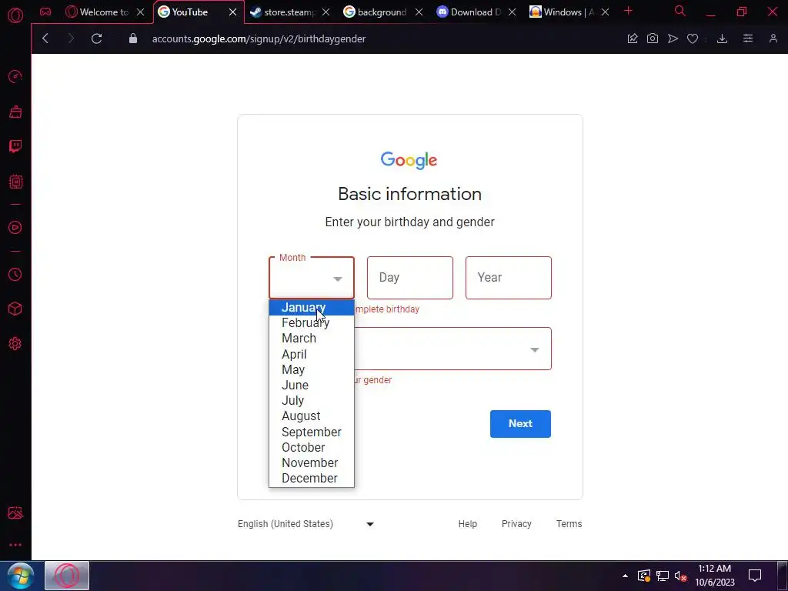Open GX Cleaner icon in sidebar
788x591 pixels.
[15, 111]
